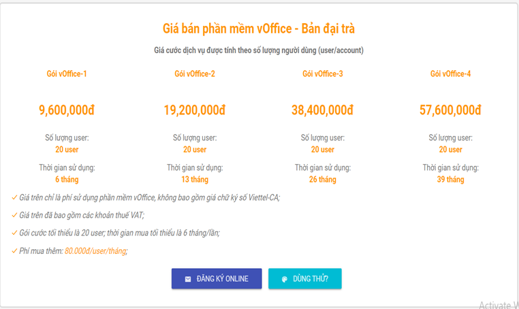Select the Gói vOffice-1 heading
Image resolution: width=519 pixels, height=309 pixels.
(67, 74)
